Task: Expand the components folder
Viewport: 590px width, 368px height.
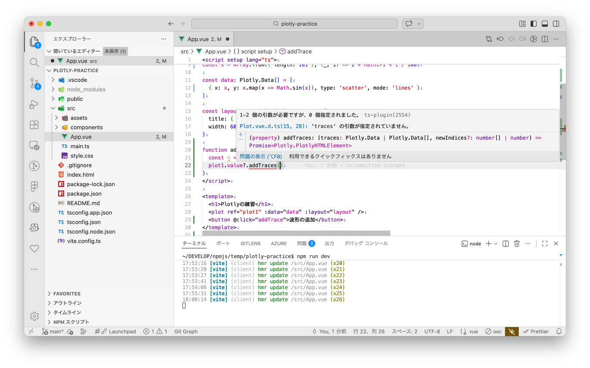Action: [x=86, y=127]
